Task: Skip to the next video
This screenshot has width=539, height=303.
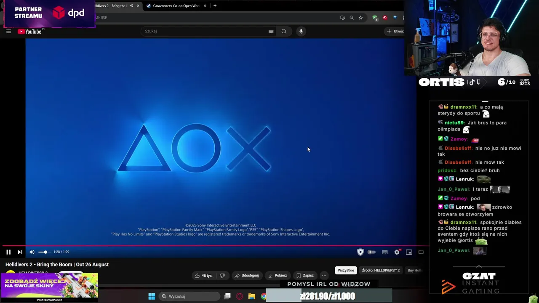Action: click(20, 252)
